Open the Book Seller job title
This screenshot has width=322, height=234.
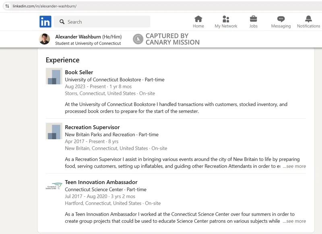point(79,72)
